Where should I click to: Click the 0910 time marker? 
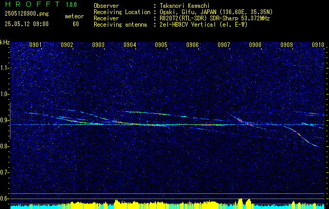[x=318, y=44]
